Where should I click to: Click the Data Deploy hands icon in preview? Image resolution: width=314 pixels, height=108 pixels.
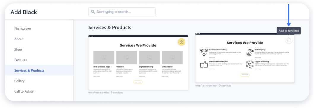[x=250, y=52]
